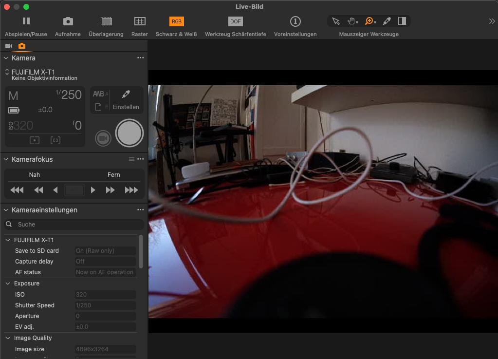Click the Aufnahme camera icon in toolbar

pyautogui.click(x=68, y=21)
